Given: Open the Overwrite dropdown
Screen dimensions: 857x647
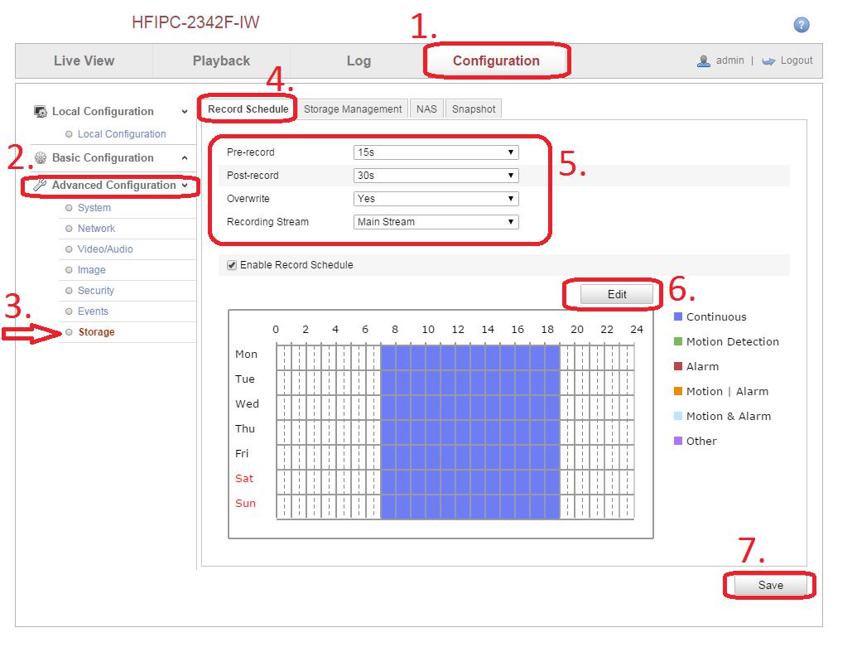Looking at the screenshot, I should pyautogui.click(x=436, y=199).
